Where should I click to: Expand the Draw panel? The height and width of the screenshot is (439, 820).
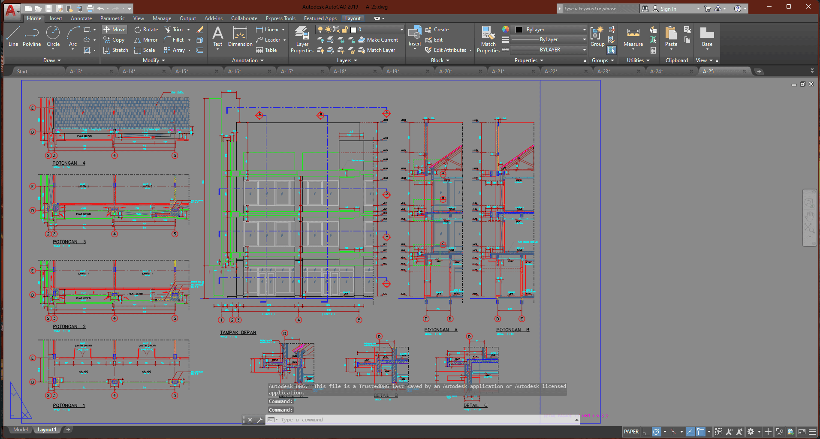tap(52, 60)
